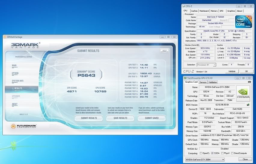The image size is (256, 164).
Task: Click the GPU-Z title bar icon
Action: pos(185,78)
